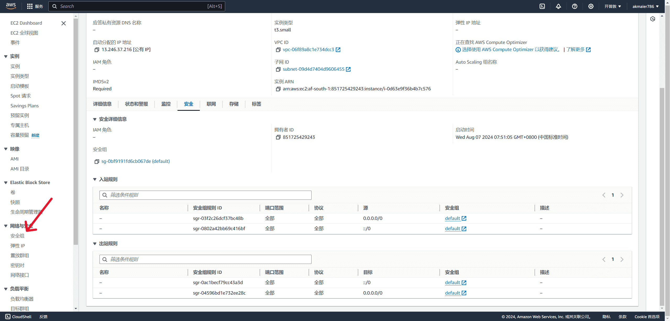
Task: Collapse the 安全详细信息 section
Action: coord(95,119)
